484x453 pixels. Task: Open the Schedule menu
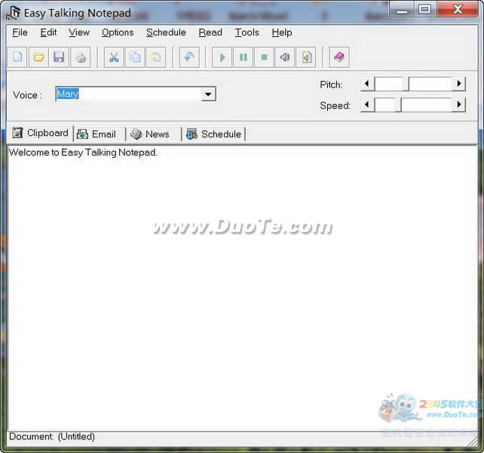coord(166,32)
